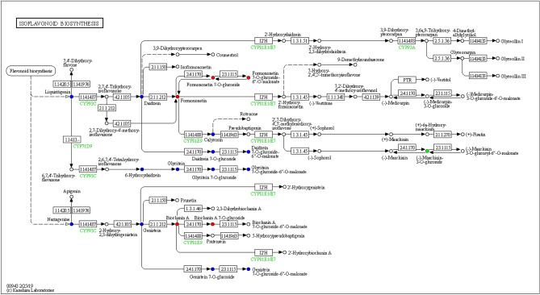Click the red Formononetin compound node
Screen dimensions: 540x295
(178, 97)
